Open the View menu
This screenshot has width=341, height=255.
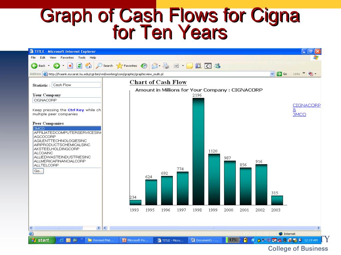click(x=53, y=57)
